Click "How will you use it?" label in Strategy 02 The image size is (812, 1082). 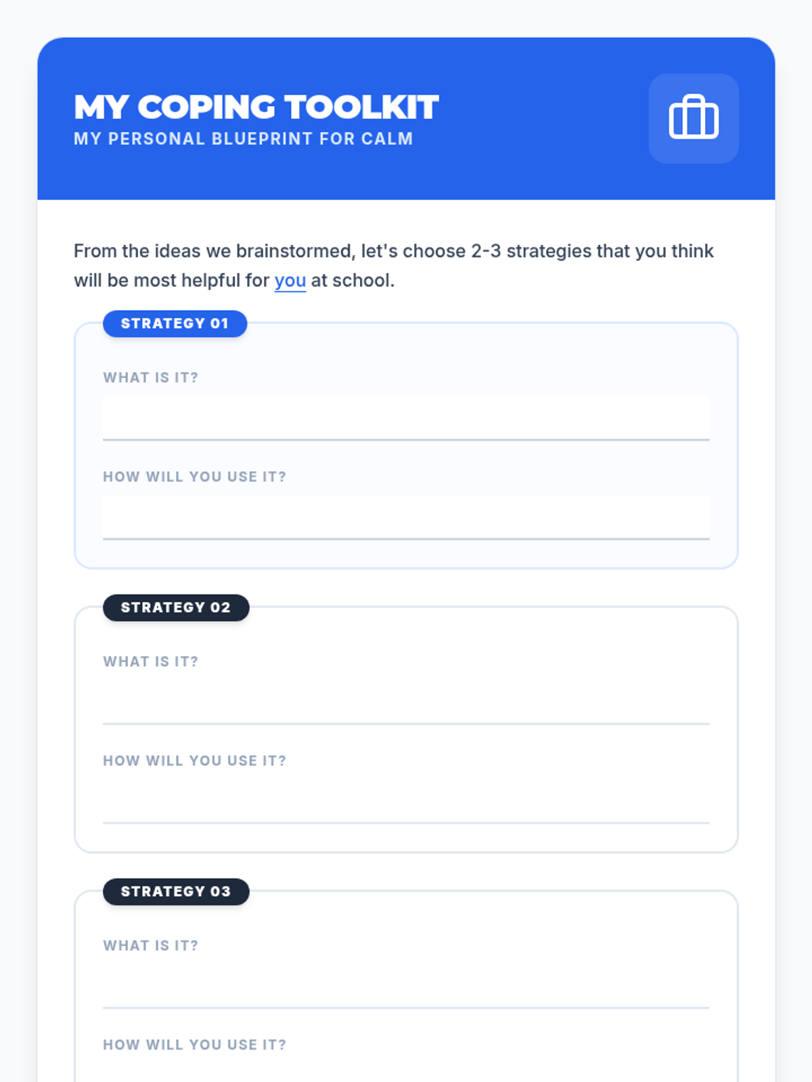click(194, 761)
